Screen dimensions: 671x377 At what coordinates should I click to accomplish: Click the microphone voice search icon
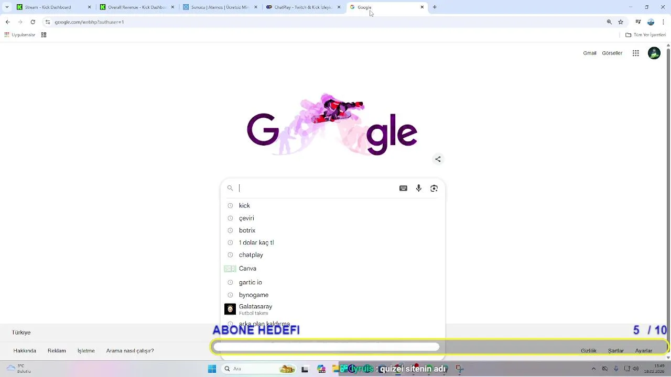point(418,188)
